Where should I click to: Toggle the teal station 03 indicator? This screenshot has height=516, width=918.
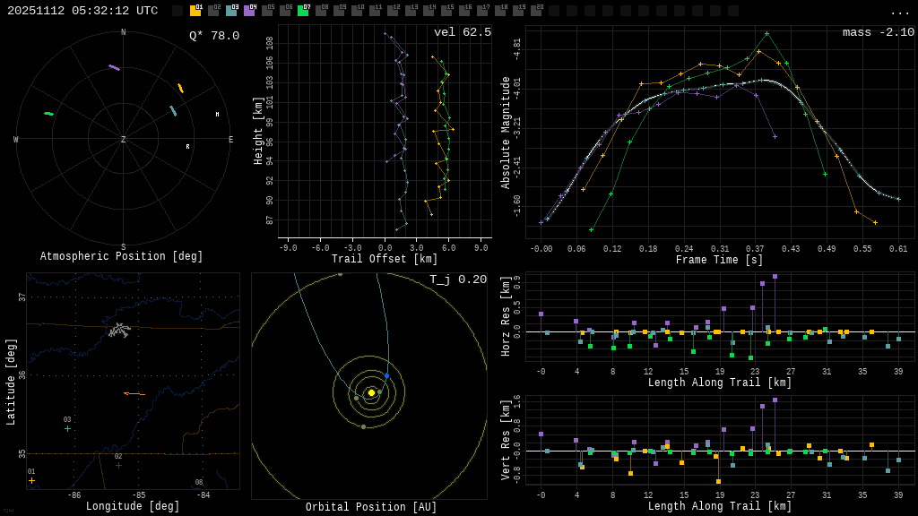click(231, 11)
